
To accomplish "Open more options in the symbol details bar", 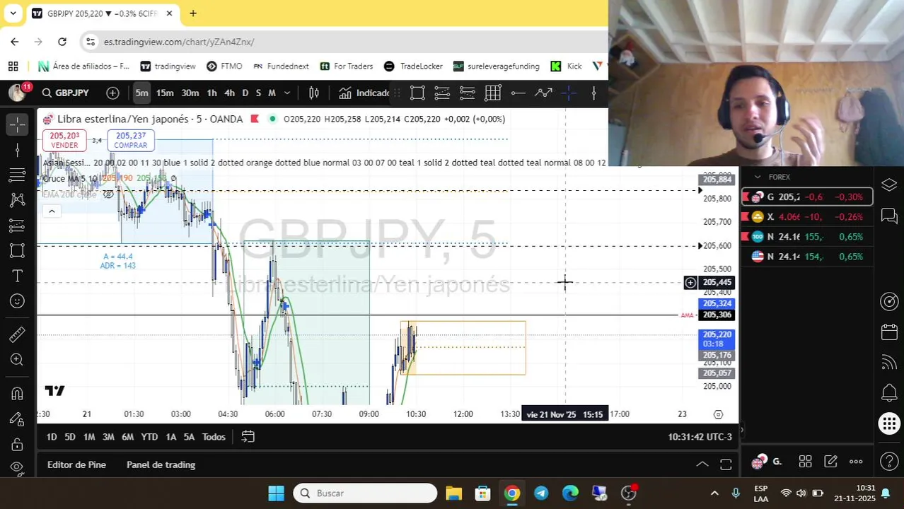I will (856, 462).
